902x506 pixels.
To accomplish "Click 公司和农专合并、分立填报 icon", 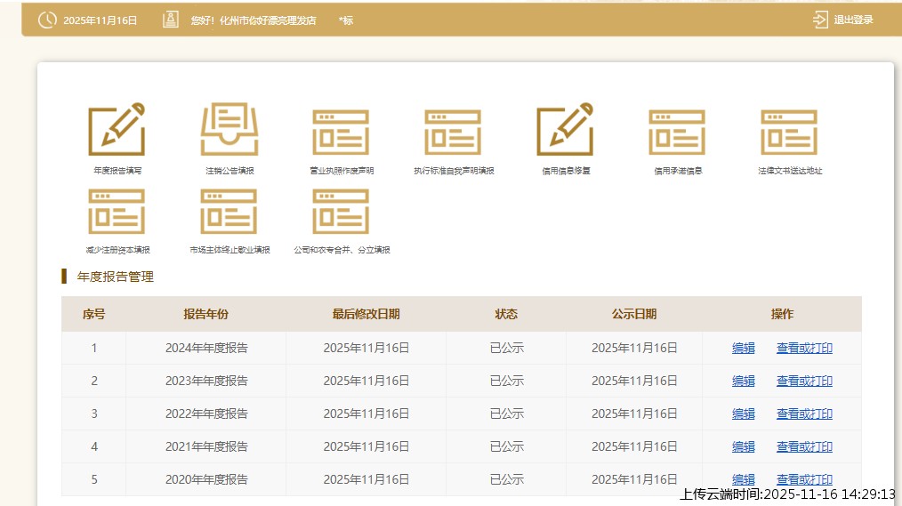I will [341, 212].
